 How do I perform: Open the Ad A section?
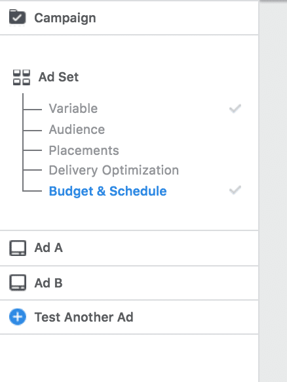pos(129,248)
